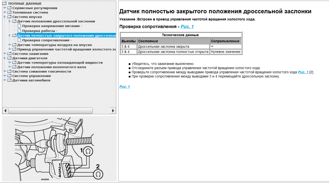Click the folder icon beside Система зажигания
Screen dimensions: 329x183
[9, 54]
